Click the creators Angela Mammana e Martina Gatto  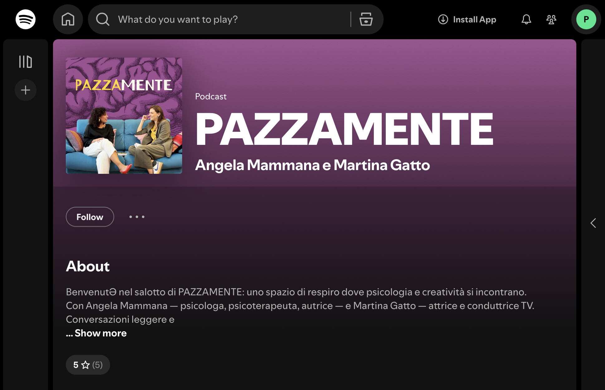(312, 166)
